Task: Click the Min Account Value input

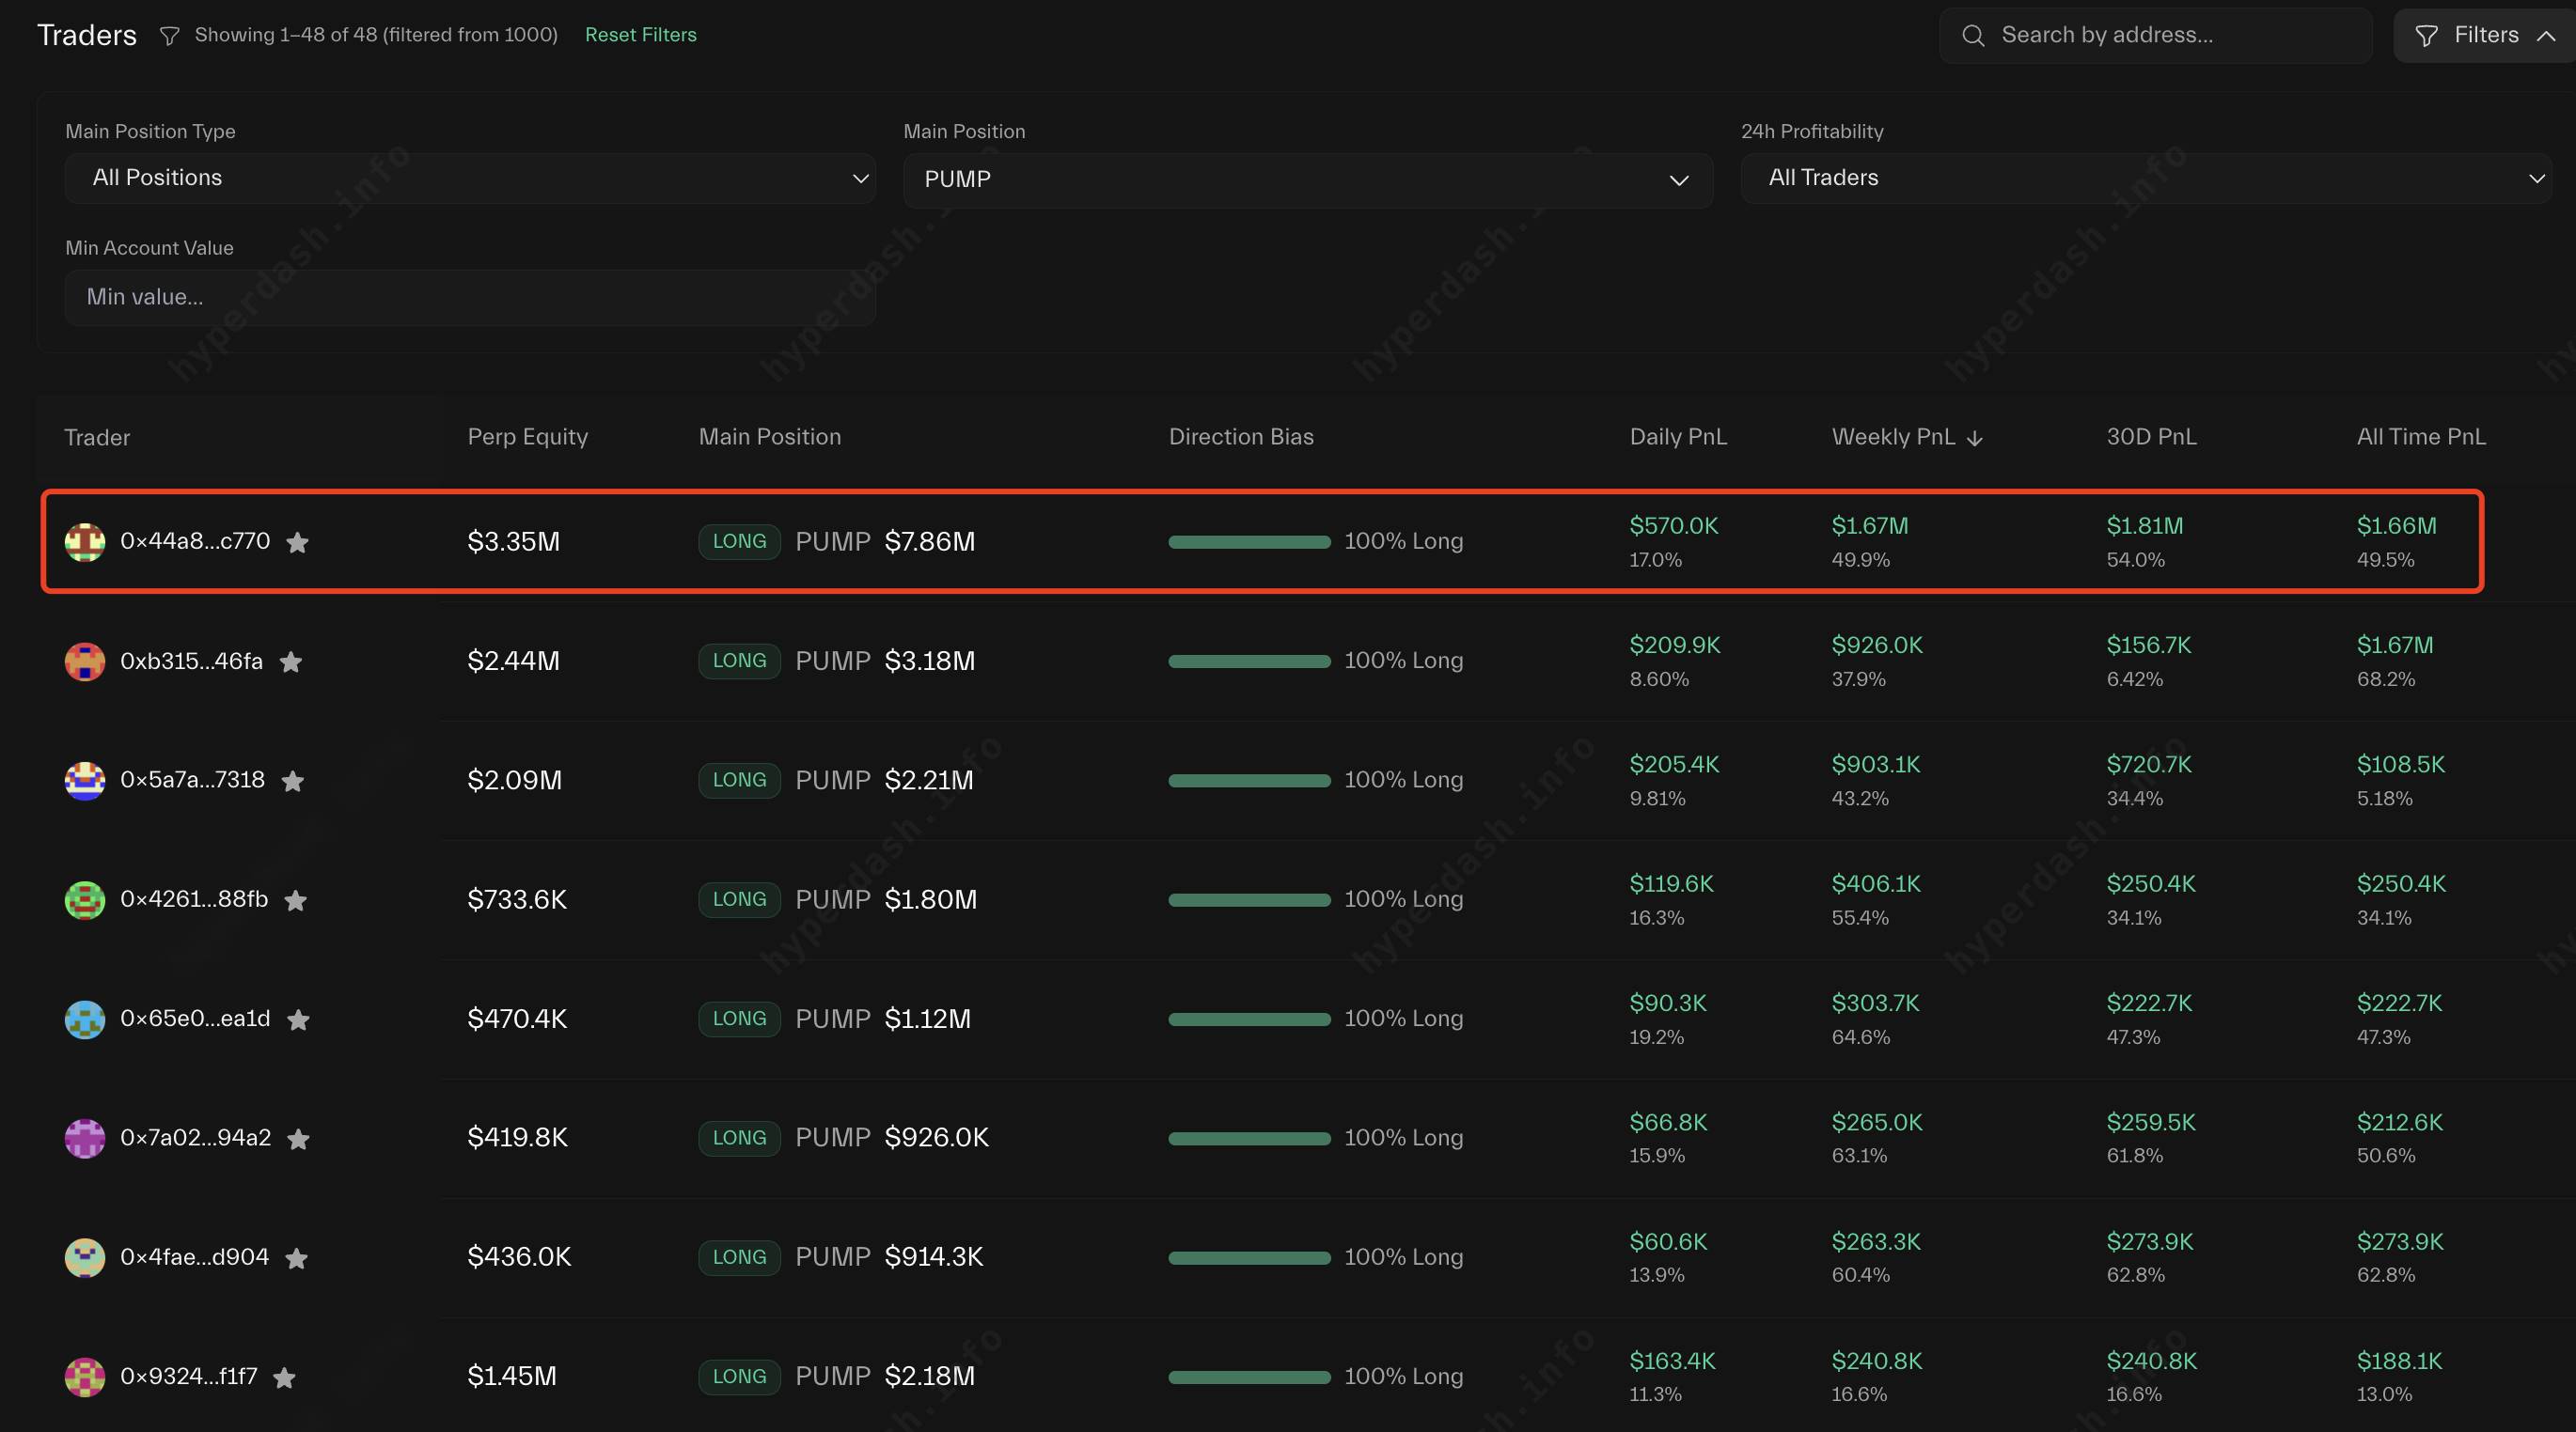Action: coord(470,297)
